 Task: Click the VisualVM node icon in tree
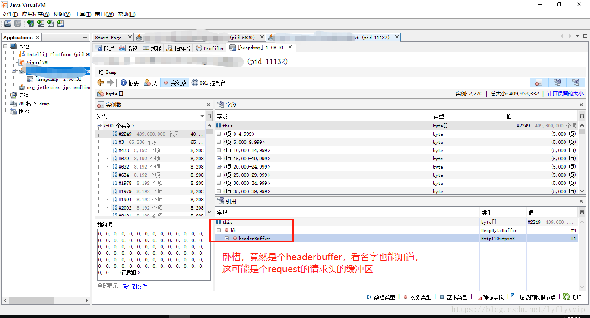point(22,63)
